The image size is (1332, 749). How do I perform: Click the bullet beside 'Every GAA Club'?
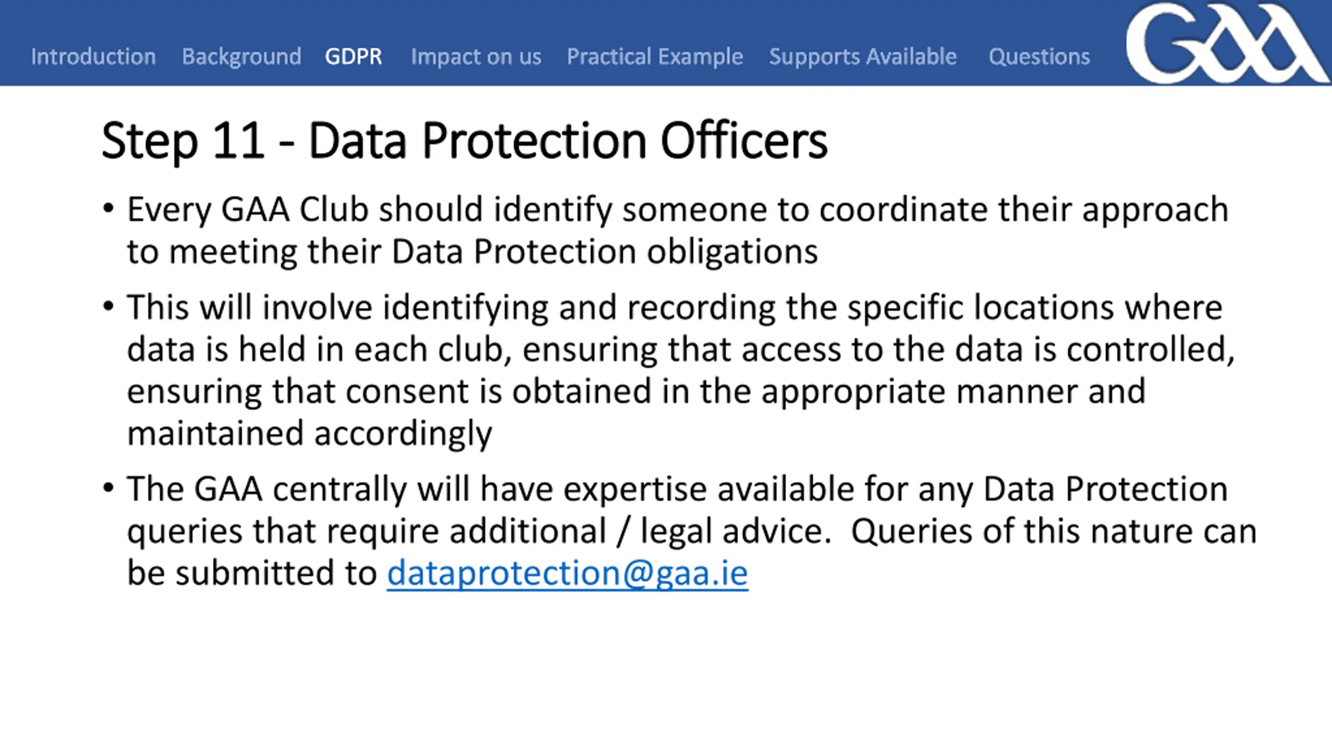click(108, 209)
